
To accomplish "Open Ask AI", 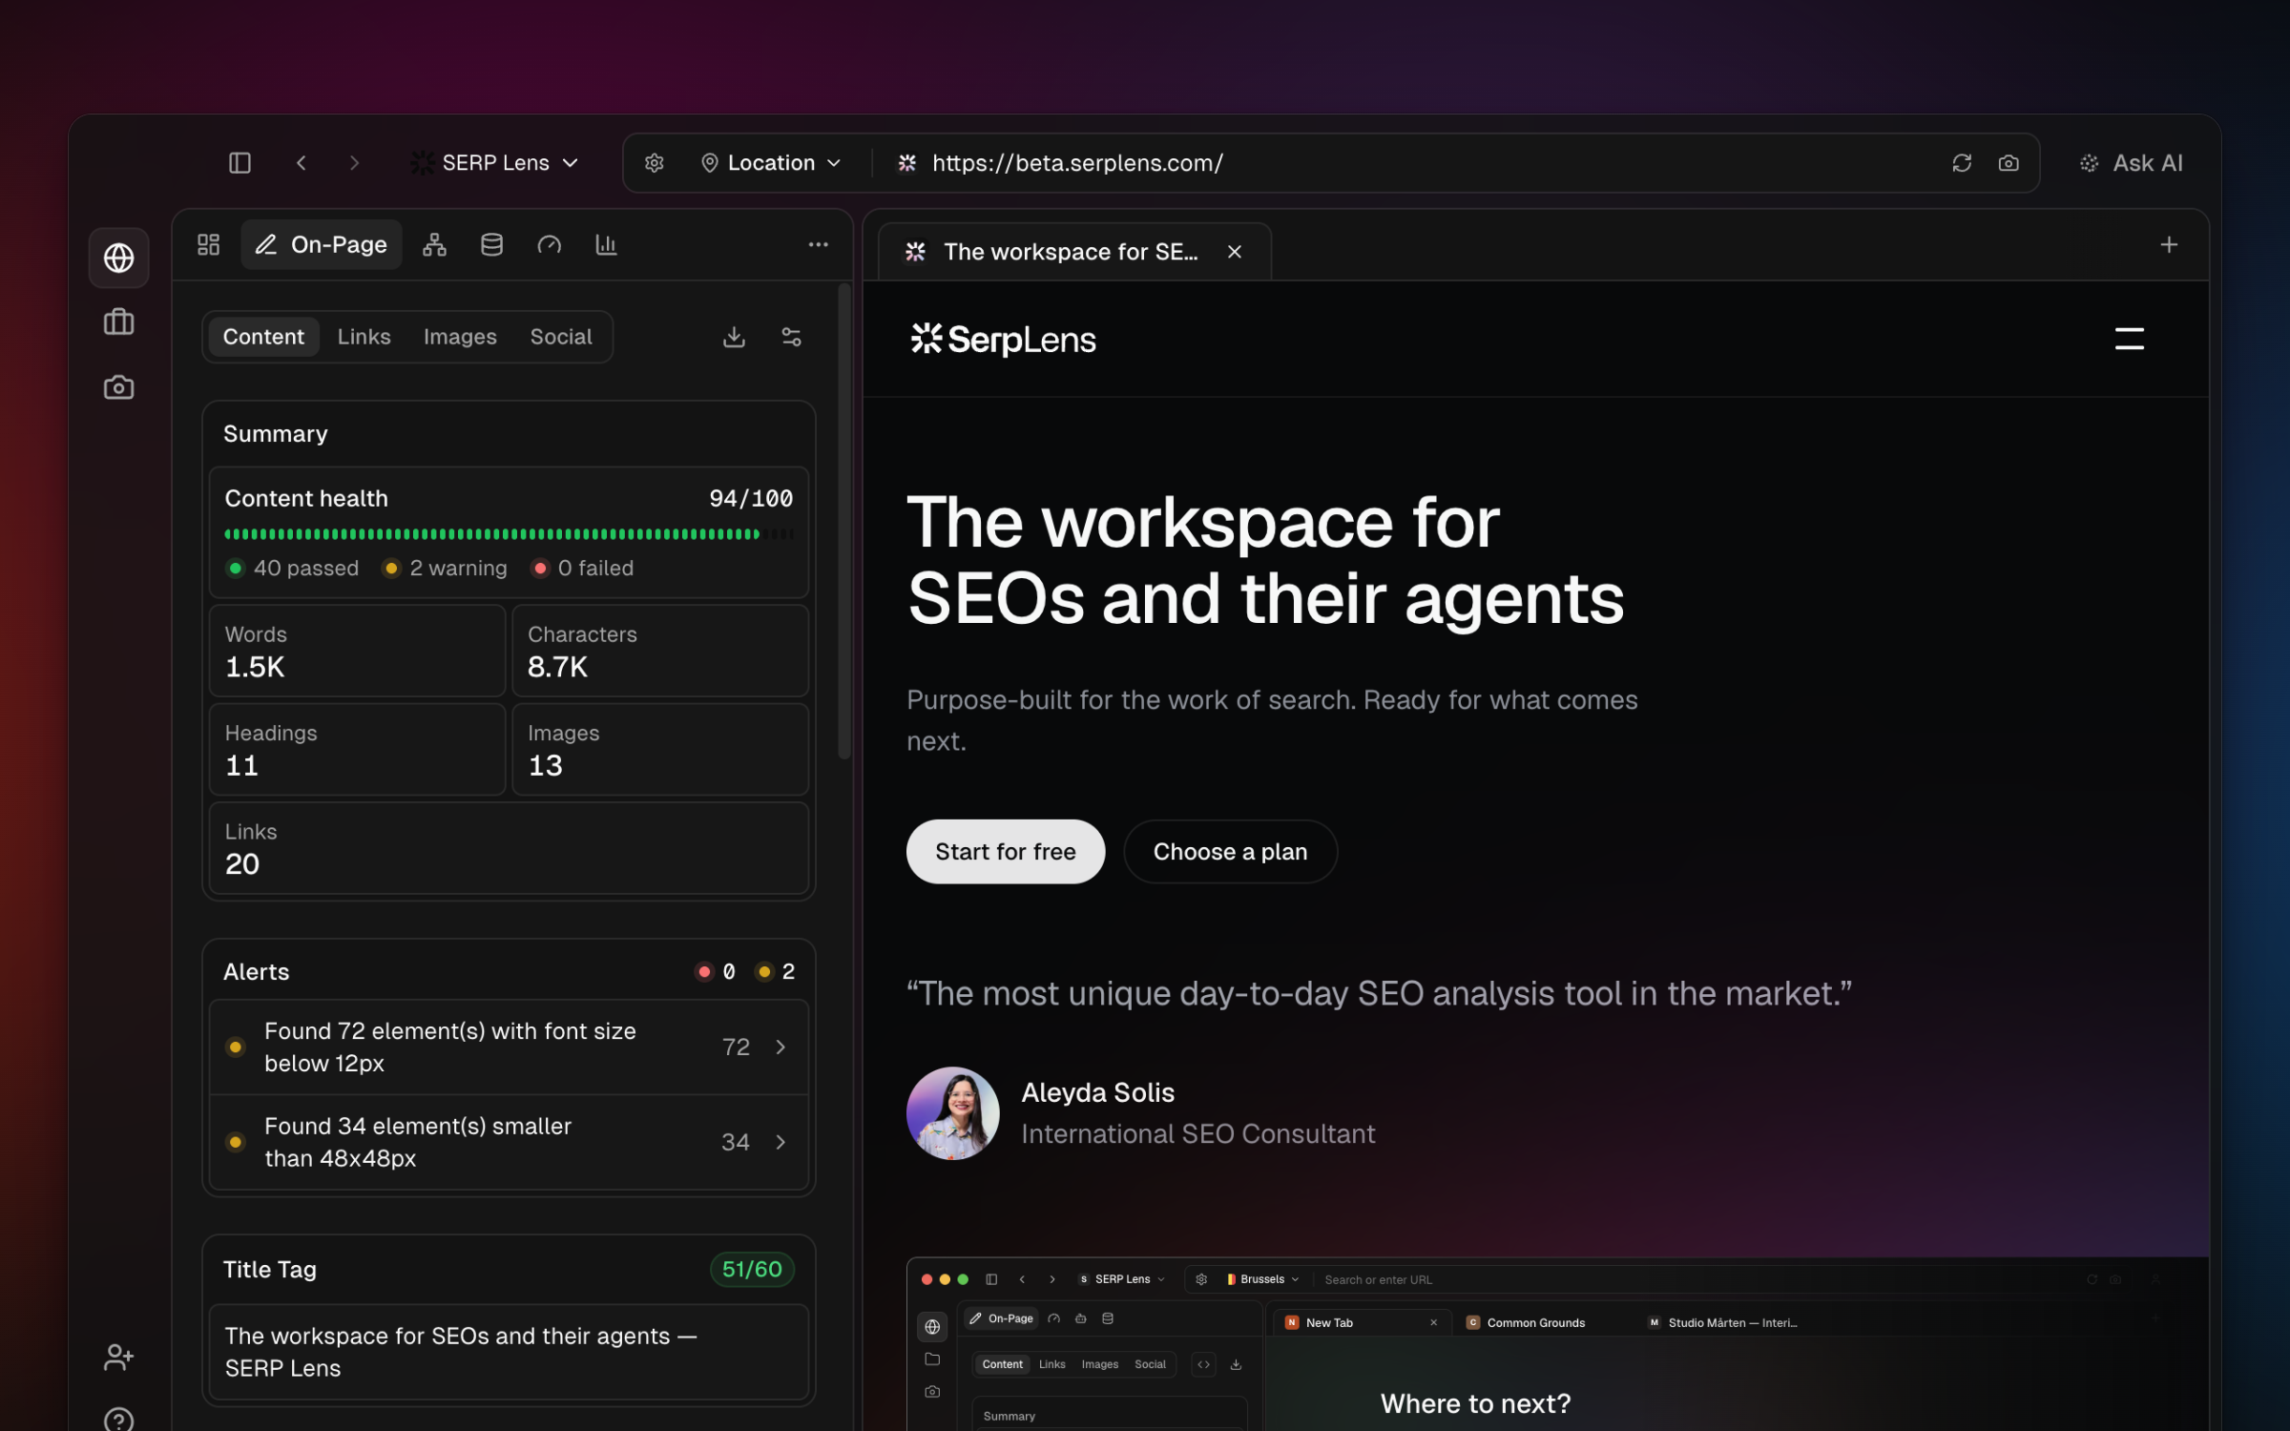I will (x=2132, y=163).
